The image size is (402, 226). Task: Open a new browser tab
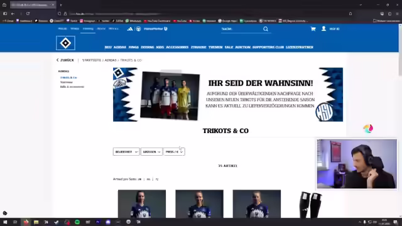[x=61, y=5]
